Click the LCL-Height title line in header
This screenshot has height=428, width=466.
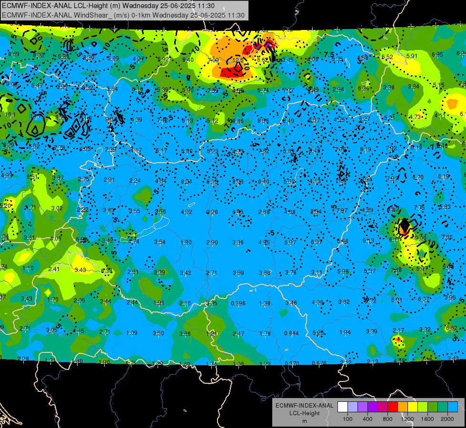108,6
